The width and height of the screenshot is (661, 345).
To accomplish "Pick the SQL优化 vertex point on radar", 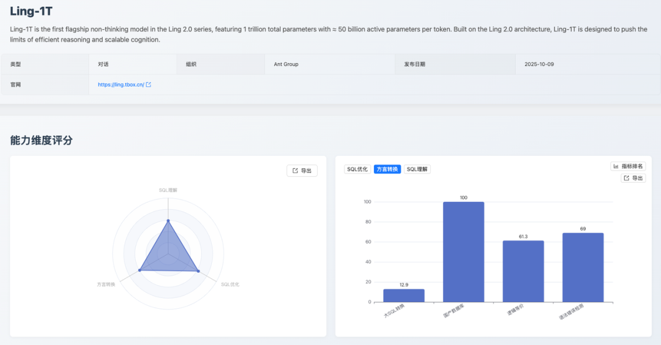I will click(198, 270).
